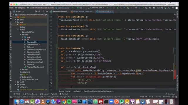The width and height of the screenshot is (188, 105).
Task: Expand the androidTest folder
Action: [x=20, y=32]
